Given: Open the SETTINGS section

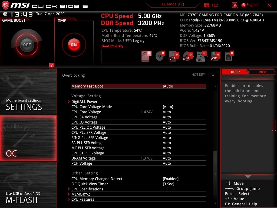Looking at the screenshot, I should pyautogui.click(x=28, y=92).
